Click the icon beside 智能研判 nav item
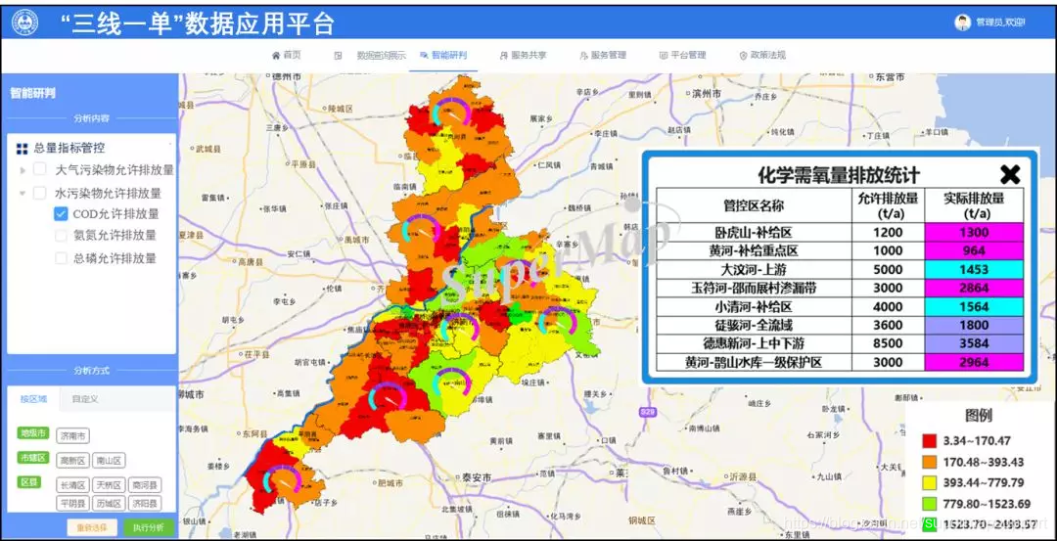Image resolution: width=1057 pixels, height=541 pixels. tap(424, 55)
